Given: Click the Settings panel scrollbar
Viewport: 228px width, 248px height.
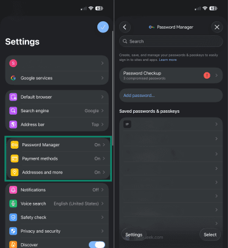Looking at the screenshot, I should 112,88.
